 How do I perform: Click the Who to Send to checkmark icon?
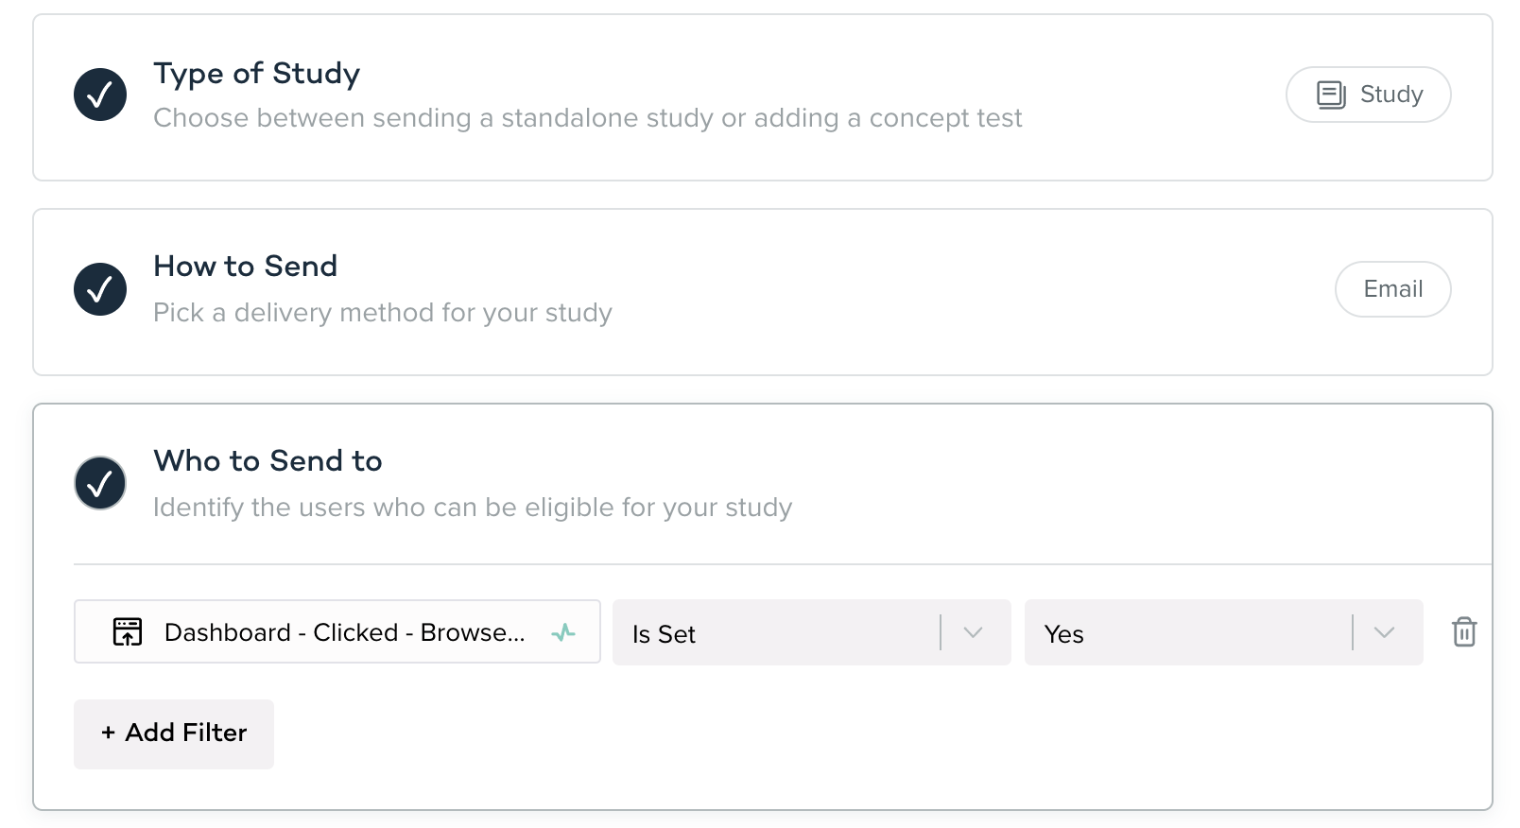click(100, 484)
